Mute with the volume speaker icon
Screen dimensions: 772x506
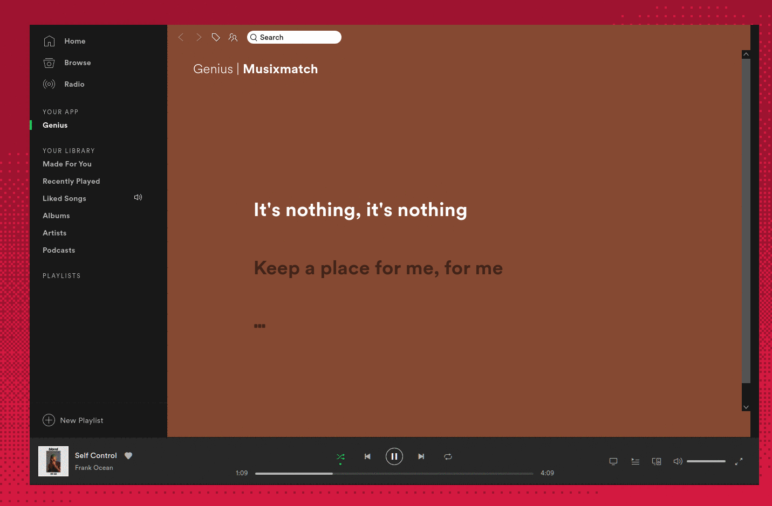coord(678,461)
